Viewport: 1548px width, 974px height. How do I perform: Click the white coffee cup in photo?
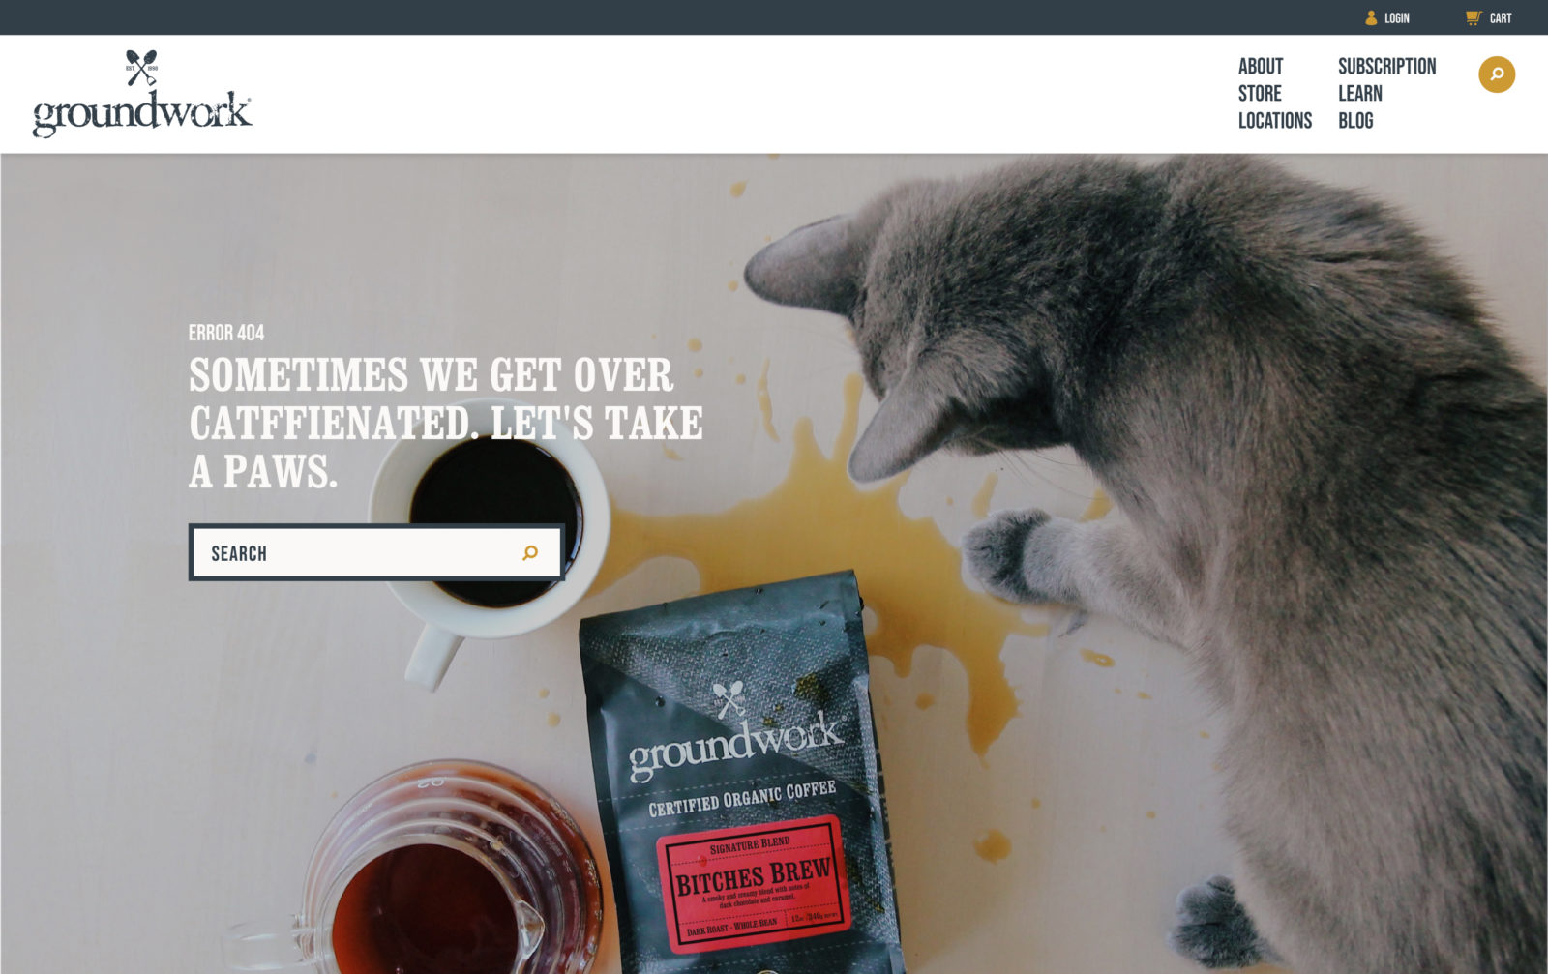[489, 542]
